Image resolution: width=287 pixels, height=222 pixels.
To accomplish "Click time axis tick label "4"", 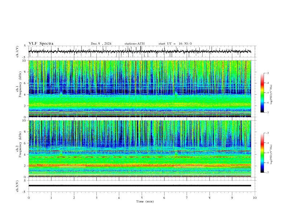I will click(x=119, y=198).
